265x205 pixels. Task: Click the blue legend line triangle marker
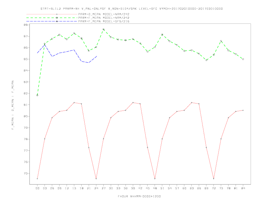(57, 21)
